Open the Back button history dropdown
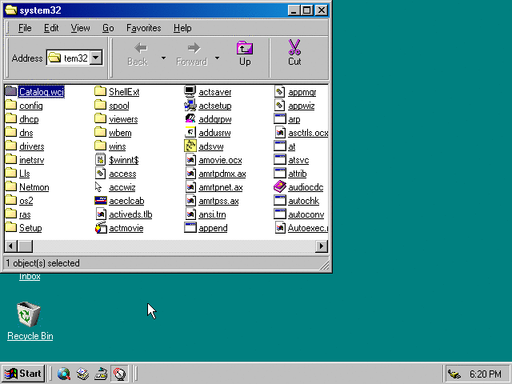Viewport: 512px width, 384px height. point(163,58)
